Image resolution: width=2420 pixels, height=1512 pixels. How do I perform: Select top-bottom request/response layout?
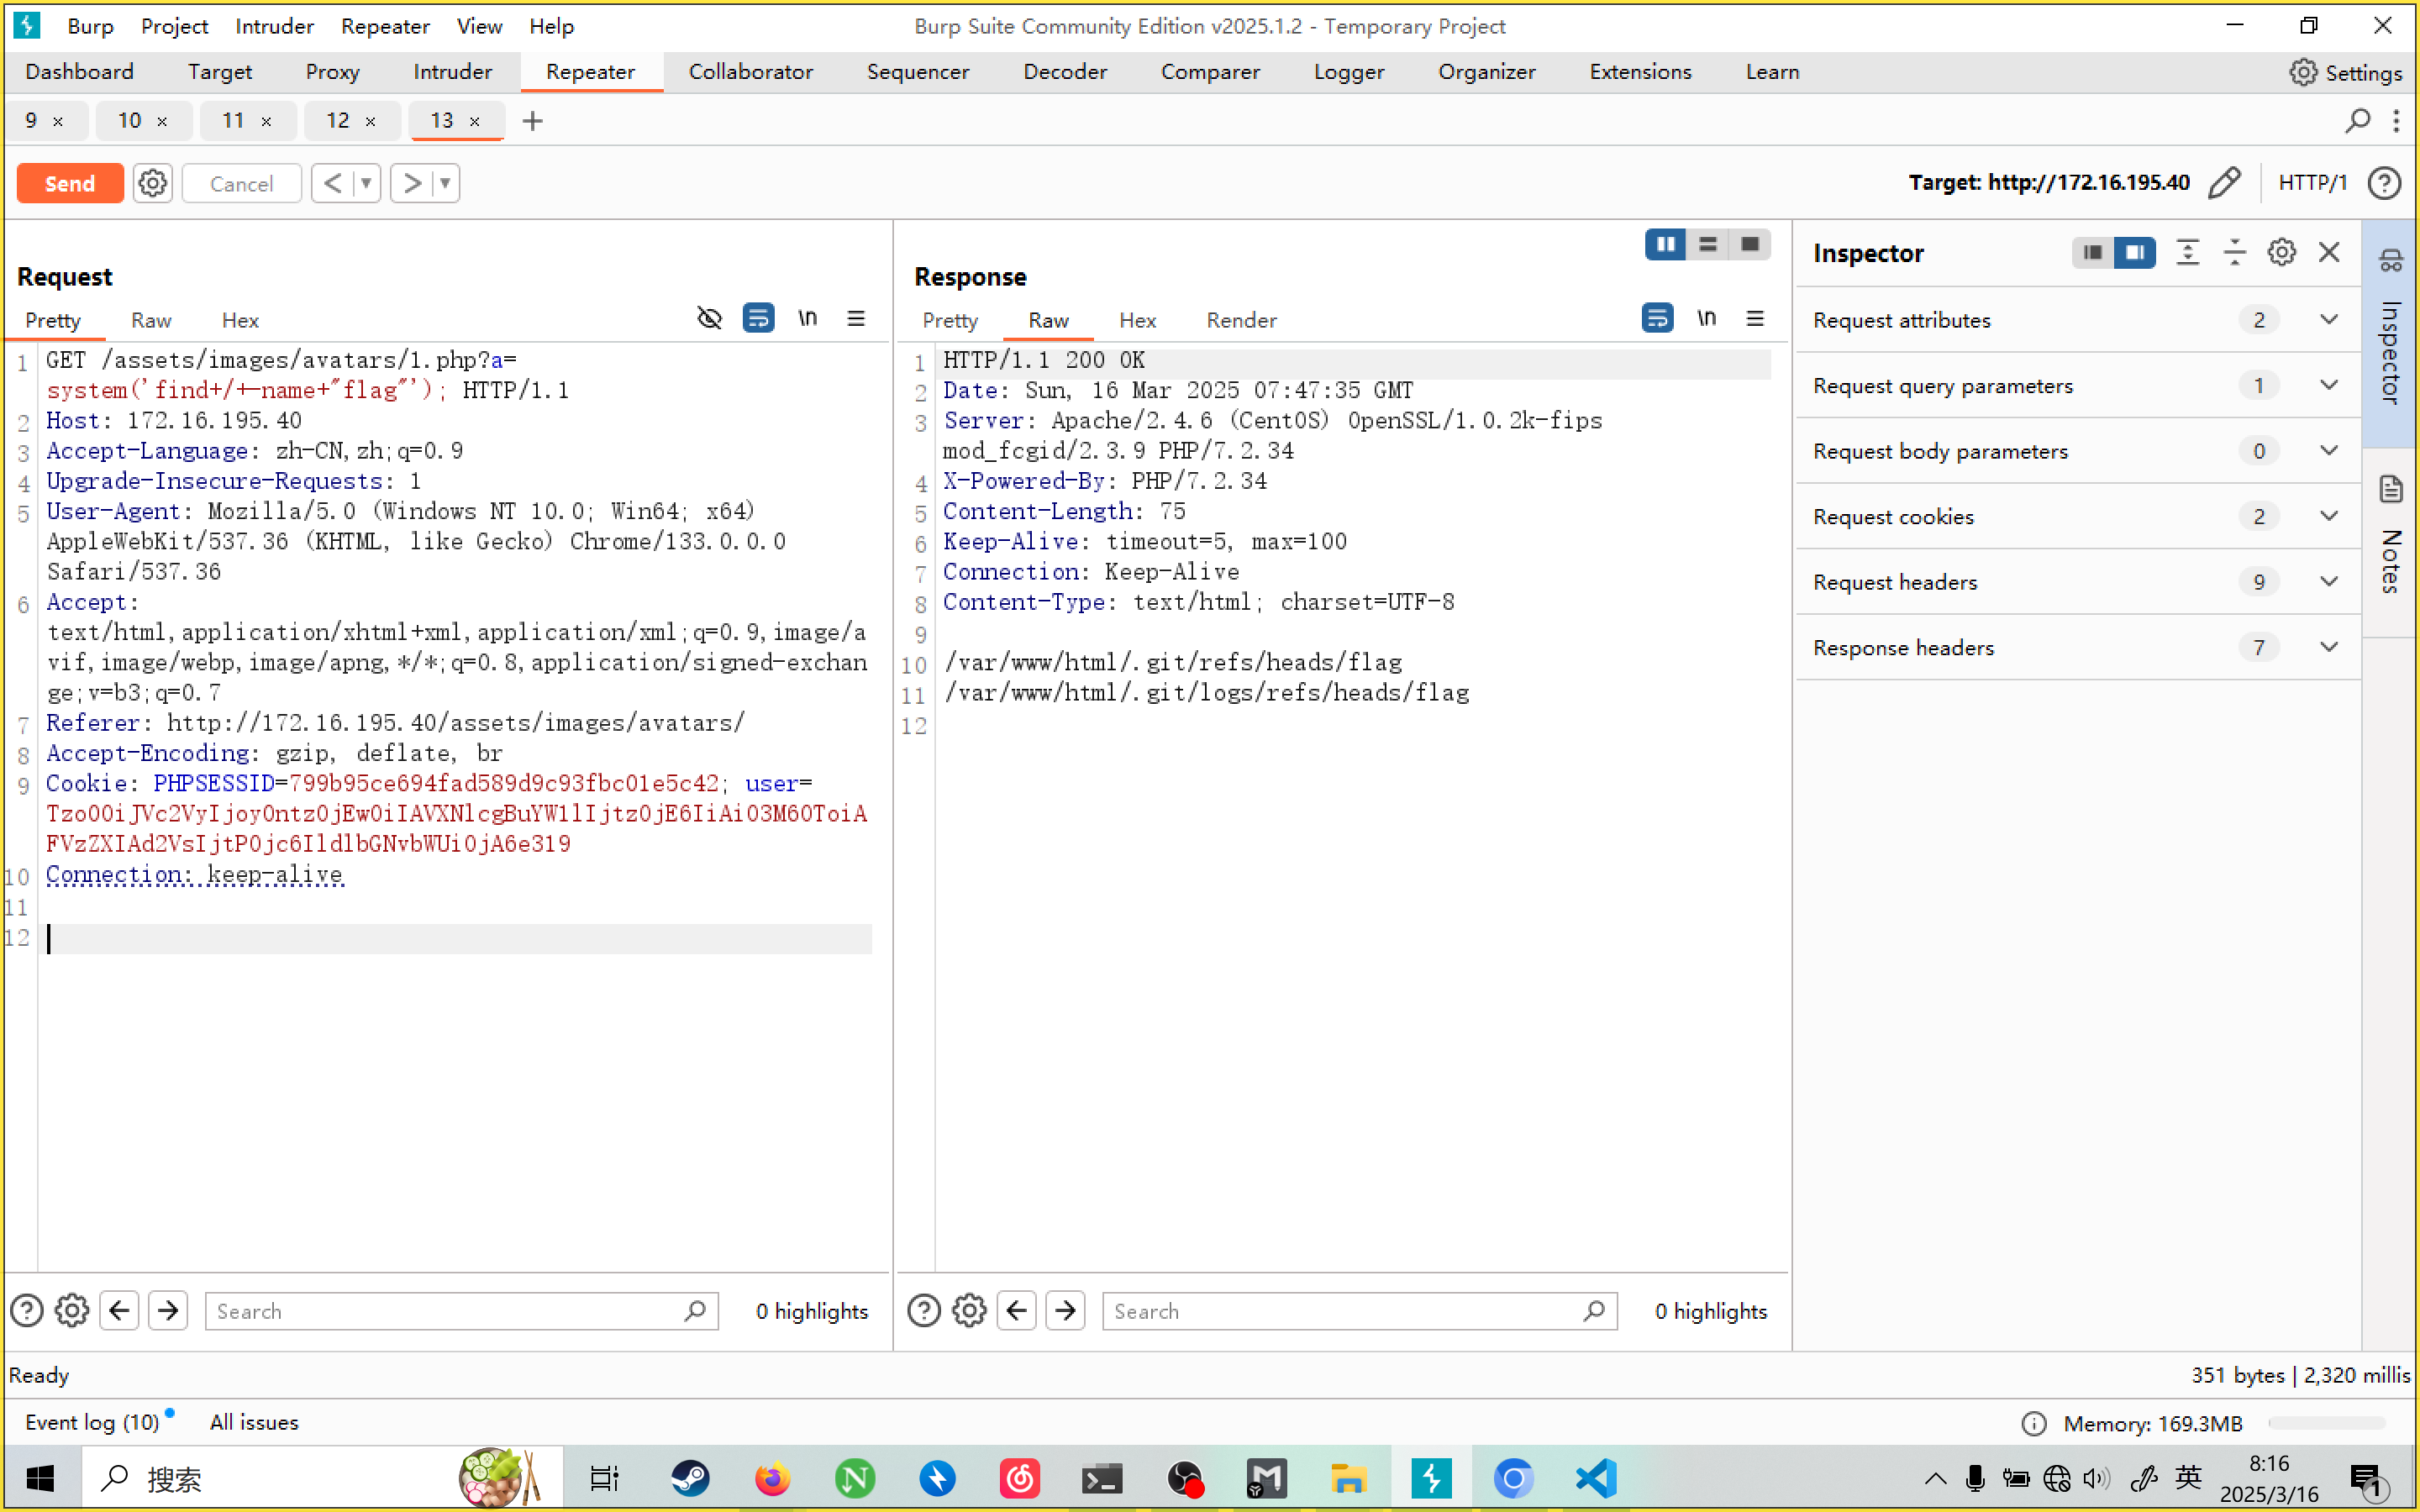[1708, 244]
